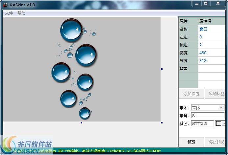The image size is (228, 155).
Task: Open the 帮助 menu
Action: click(21, 13)
